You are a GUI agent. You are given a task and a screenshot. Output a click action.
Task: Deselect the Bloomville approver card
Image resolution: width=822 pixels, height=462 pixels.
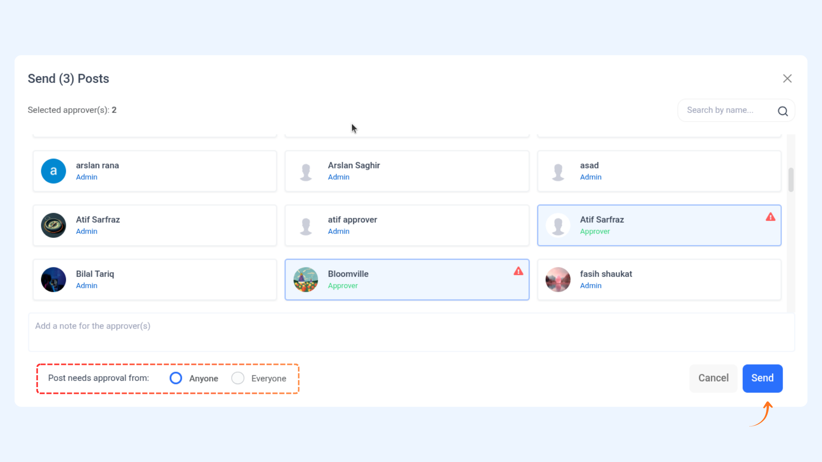[x=407, y=280]
